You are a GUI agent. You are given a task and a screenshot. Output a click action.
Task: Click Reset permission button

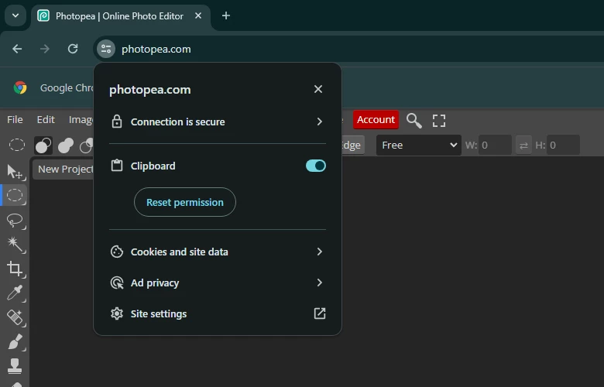(185, 202)
